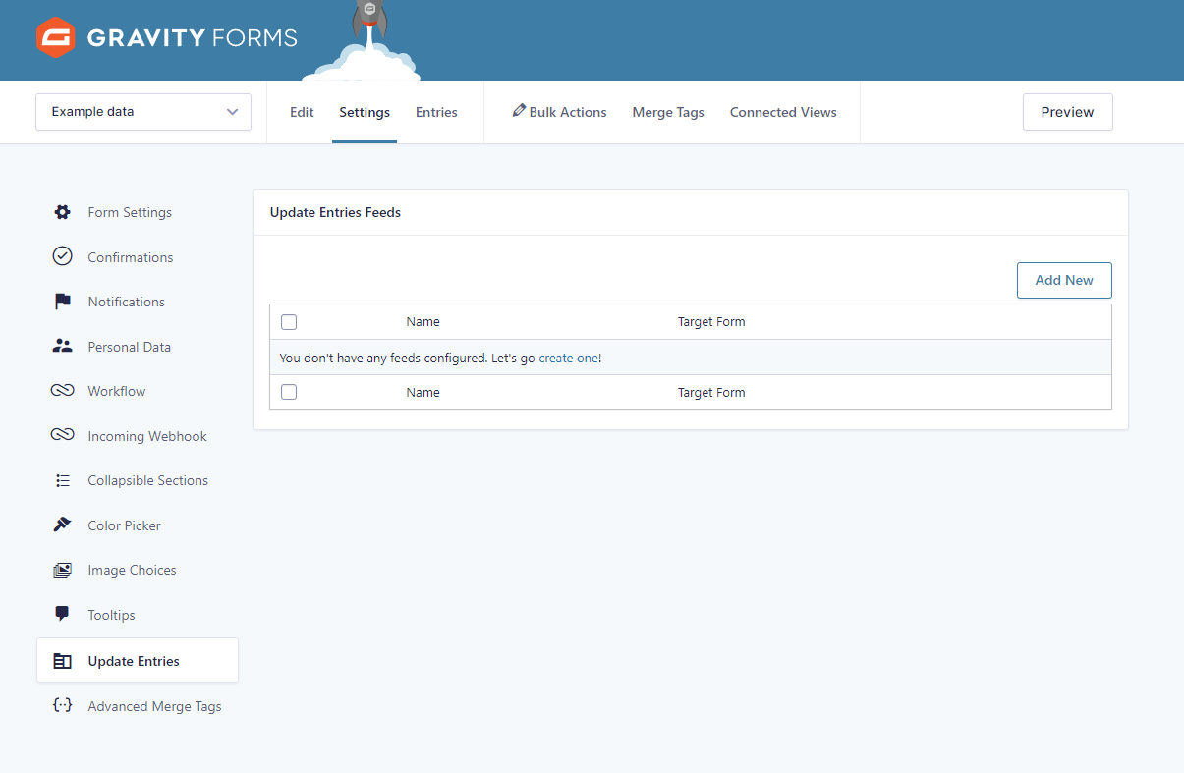
Task: Click the Add New feed button
Action: point(1064,280)
